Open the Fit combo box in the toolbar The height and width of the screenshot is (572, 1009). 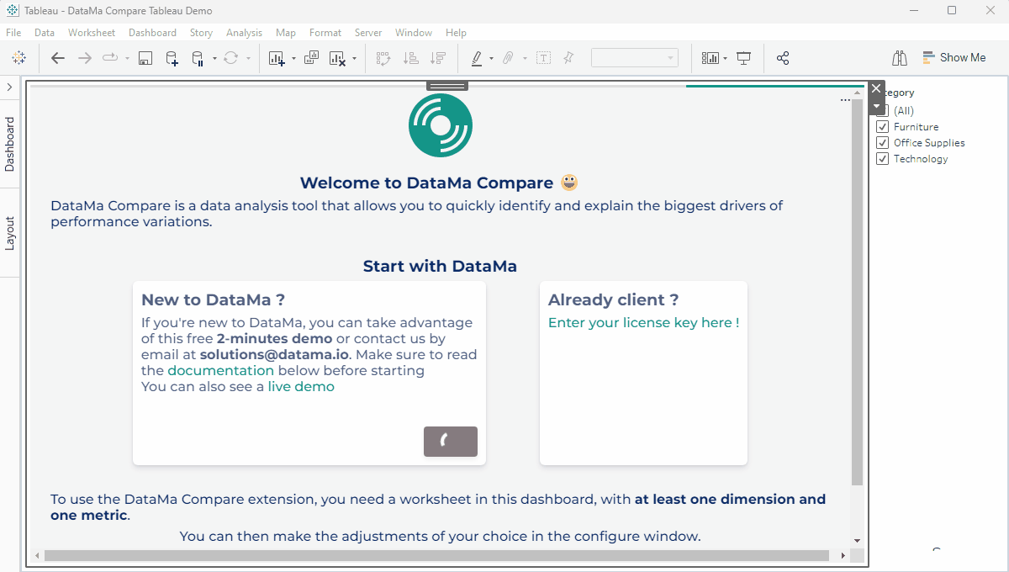coord(635,58)
